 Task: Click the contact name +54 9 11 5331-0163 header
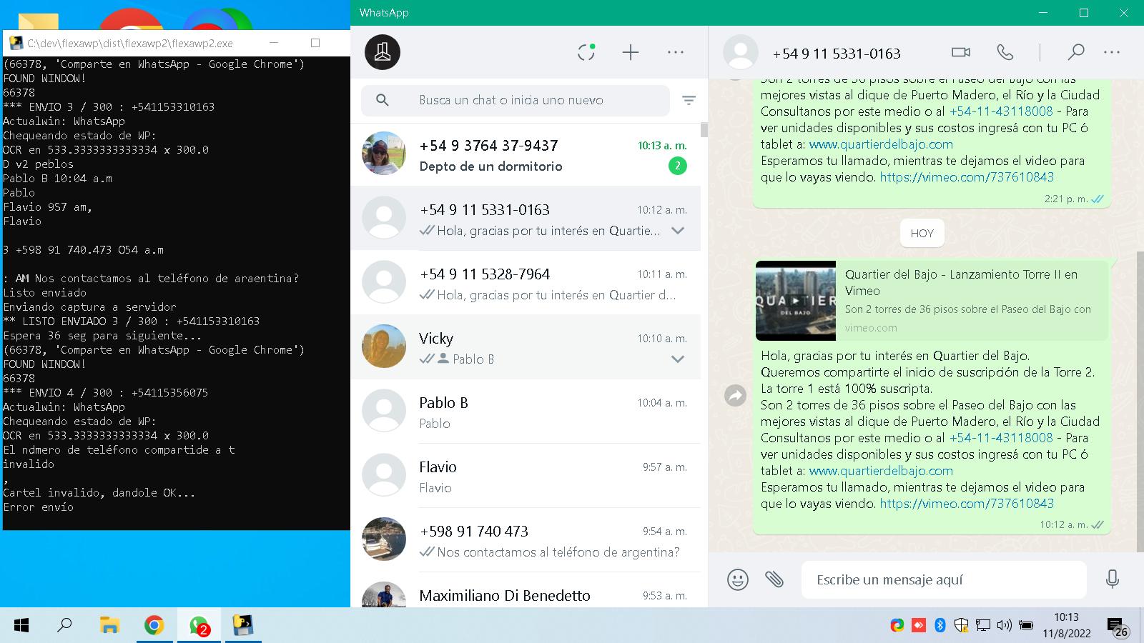pos(837,54)
